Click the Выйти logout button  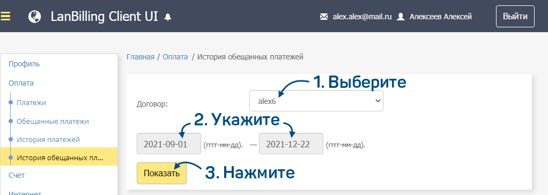(x=515, y=17)
